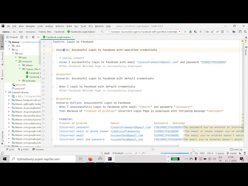Open the Git tool window button
This screenshot has height=186, width=248.
point(10,150)
